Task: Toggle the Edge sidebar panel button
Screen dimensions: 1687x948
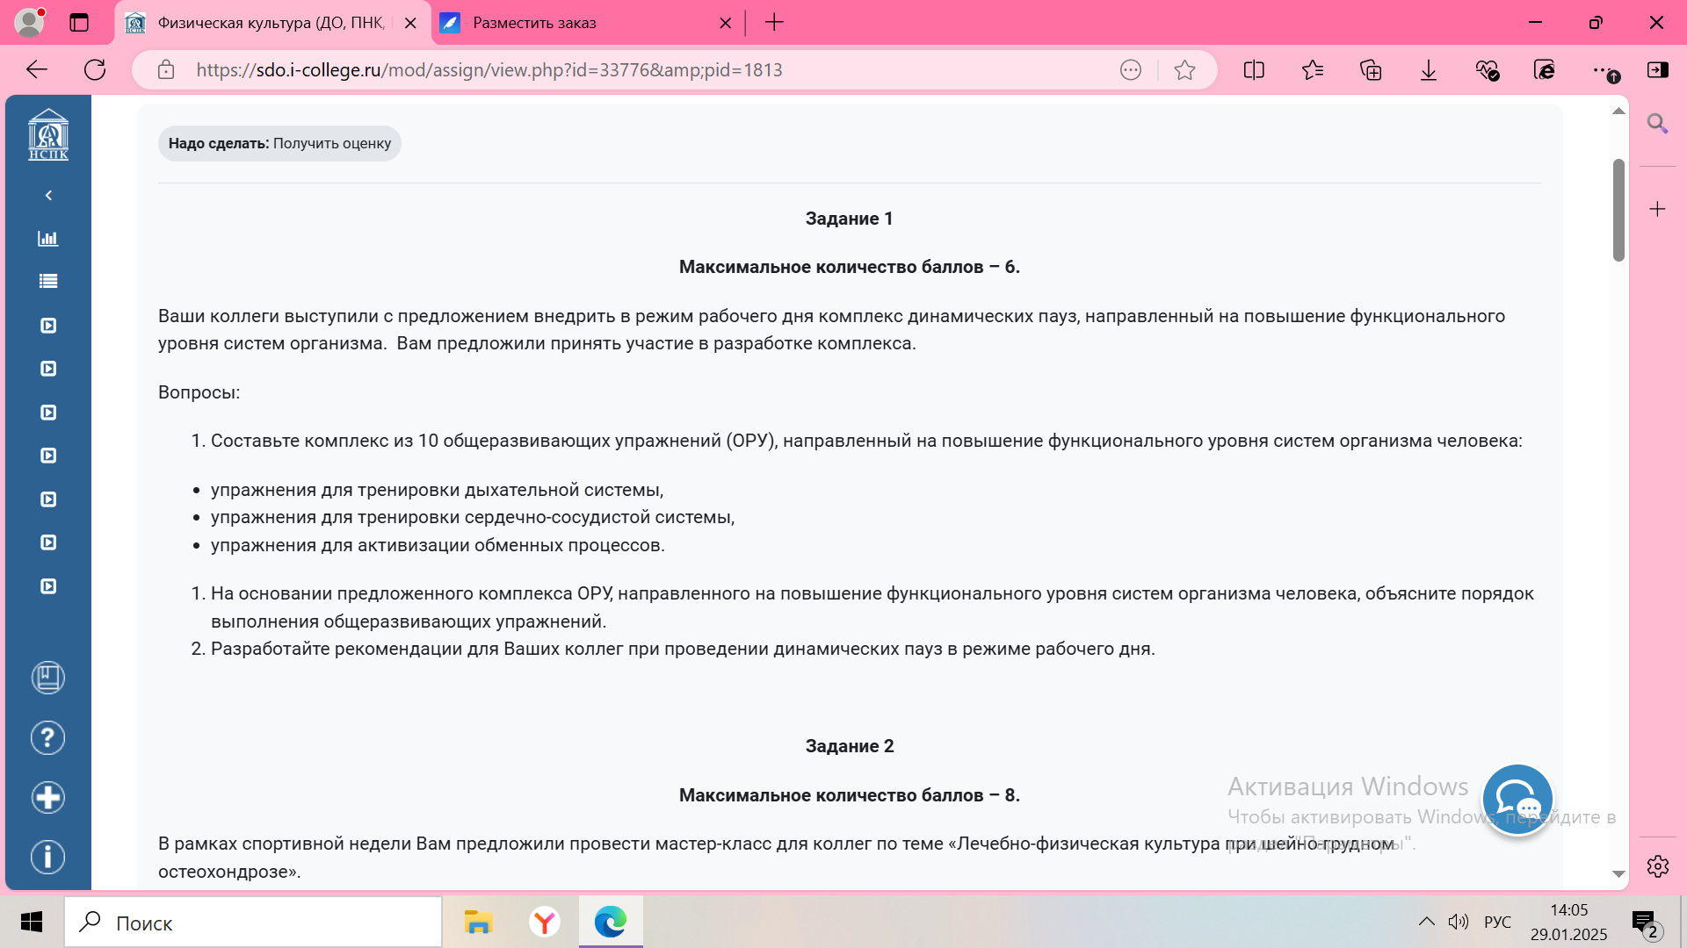Action: (1658, 70)
